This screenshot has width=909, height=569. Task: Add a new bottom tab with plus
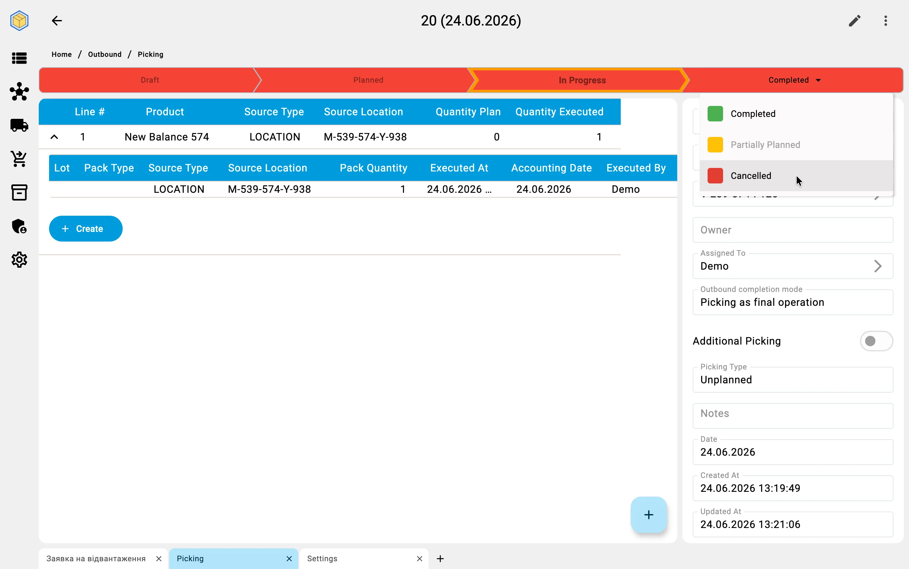click(440, 558)
